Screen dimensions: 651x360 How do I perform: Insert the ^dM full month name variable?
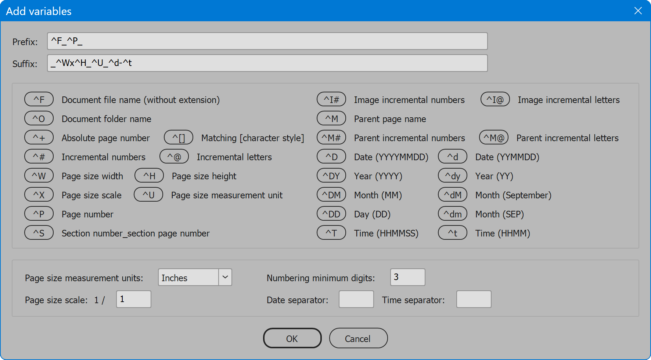(453, 195)
